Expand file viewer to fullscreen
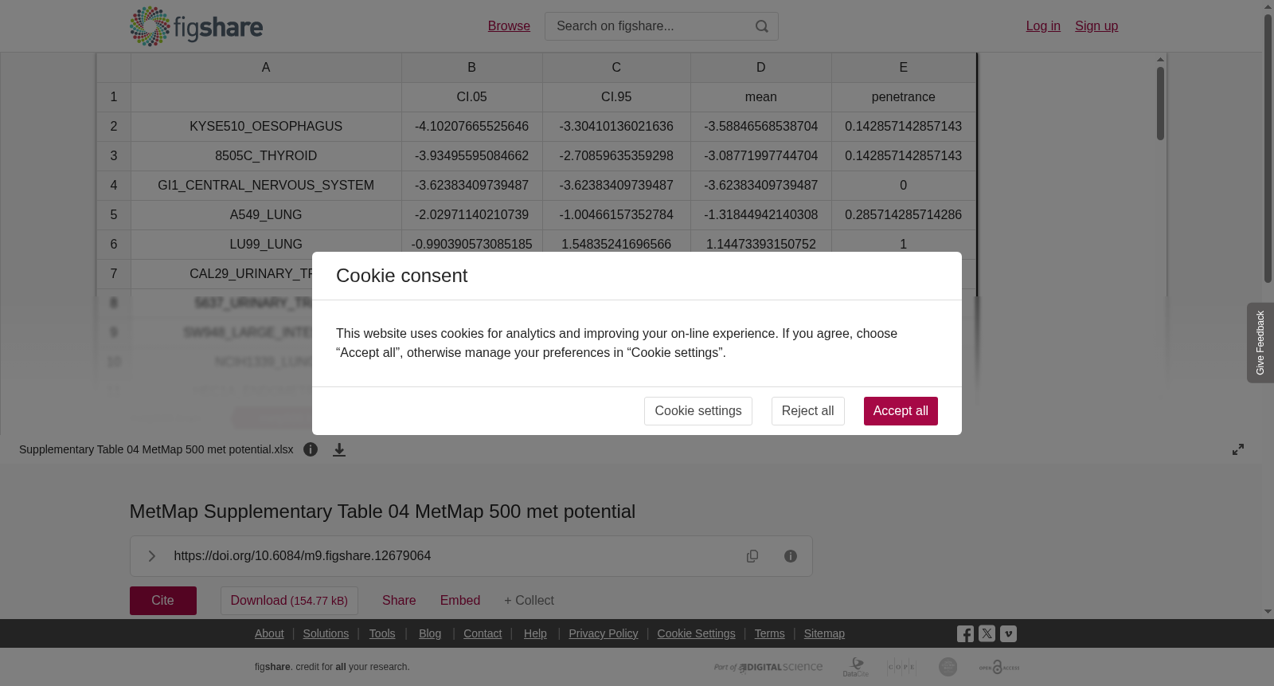The image size is (1274, 686). [x=1238, y=449]
